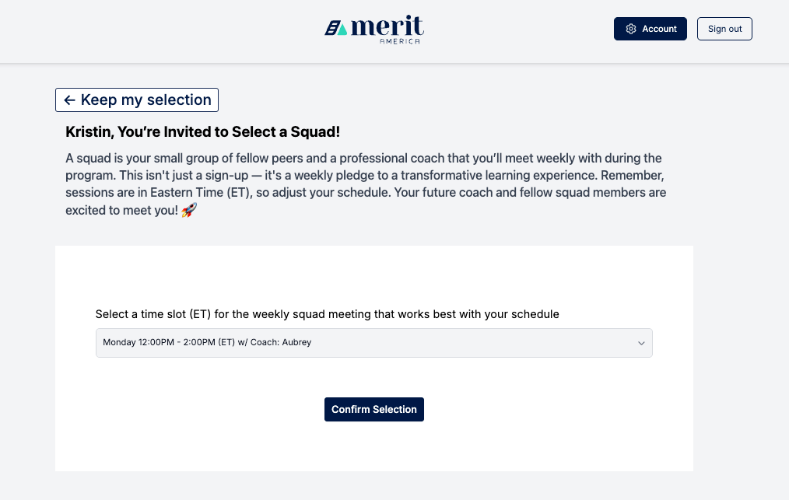The width and height of the screenshot is (789, 500).
Task: Open the weekly squad time slot dropdown
Action: tap(373, 343)
